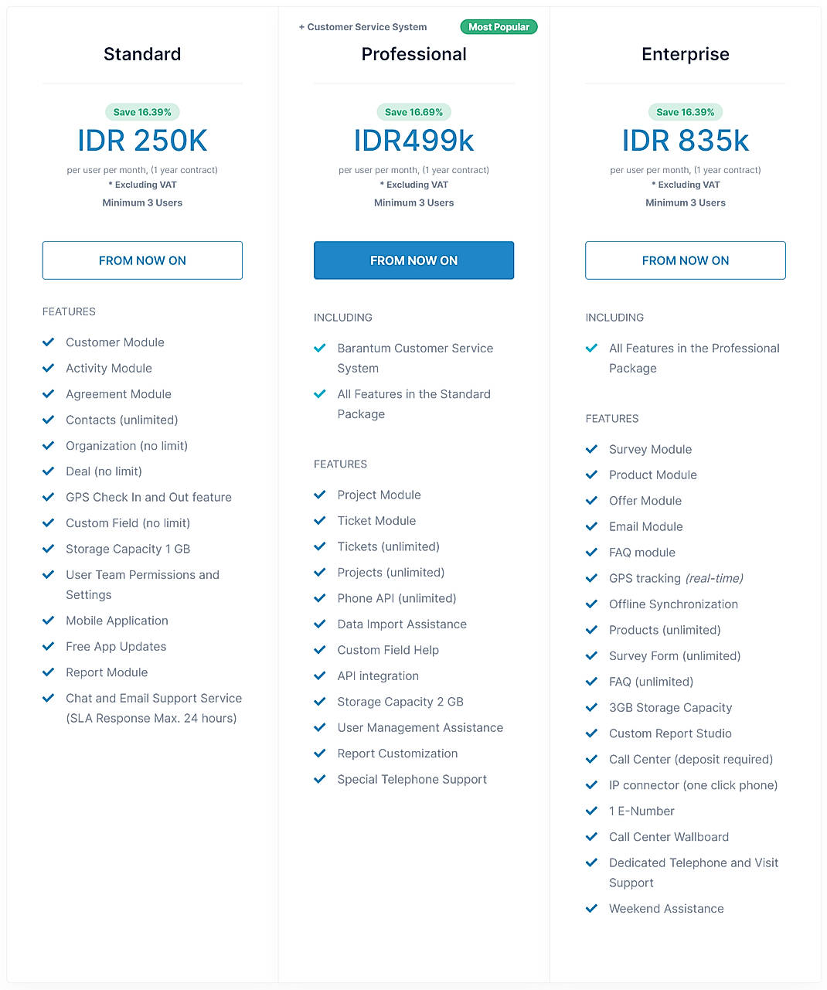The width and height of the screenshot is (827, 990).
Task: Click FROM NOW ON under the Standard plan
Action: click(142, 260)
